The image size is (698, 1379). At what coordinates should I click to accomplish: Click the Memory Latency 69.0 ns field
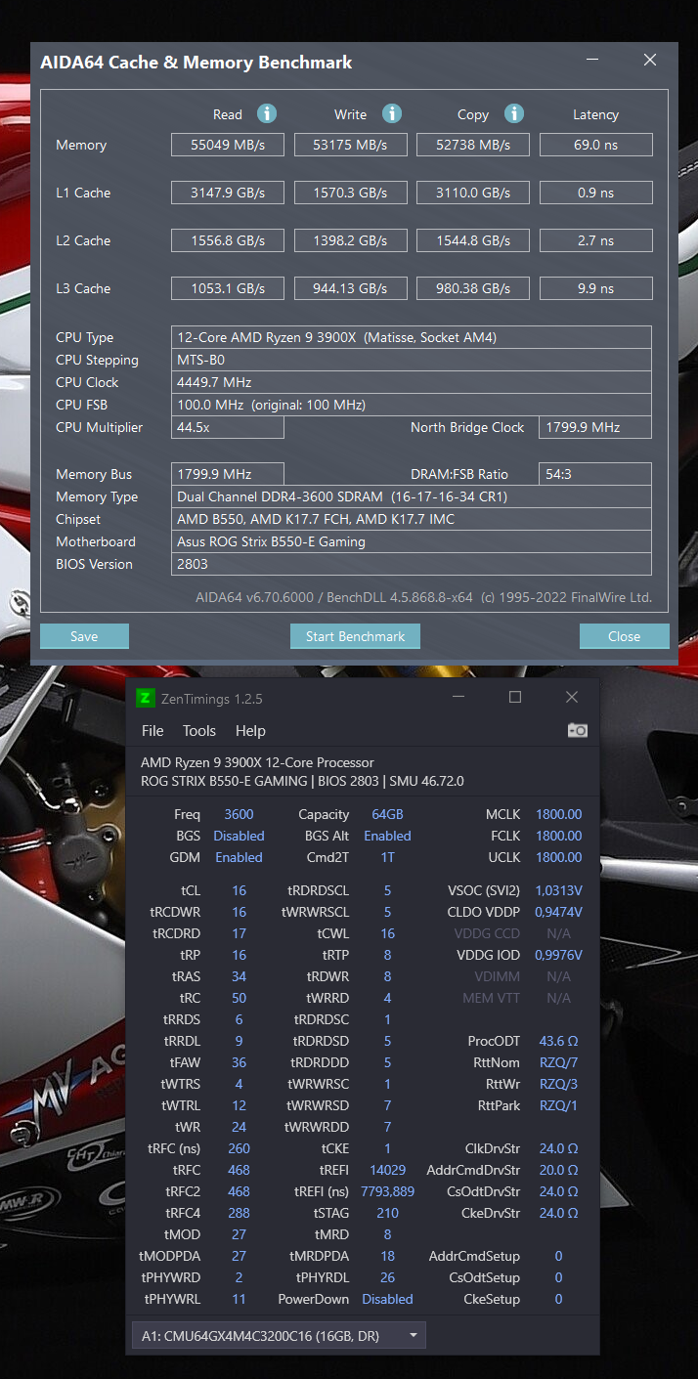tap(595, 145)
